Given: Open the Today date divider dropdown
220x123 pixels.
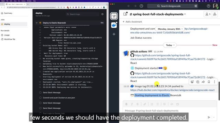Looking at the screenshot, I should (170, 45).
